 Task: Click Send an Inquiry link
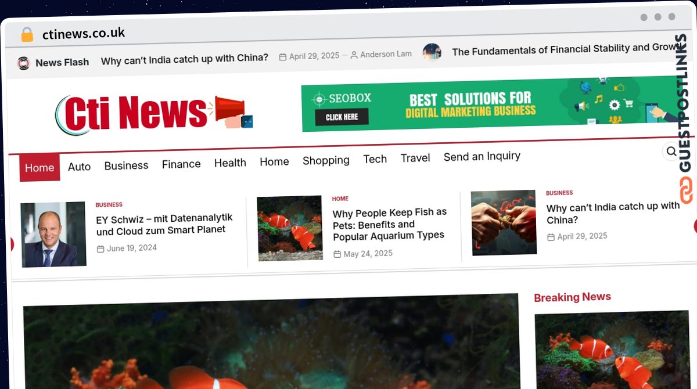pyautogui.click(x=482, y=157)
